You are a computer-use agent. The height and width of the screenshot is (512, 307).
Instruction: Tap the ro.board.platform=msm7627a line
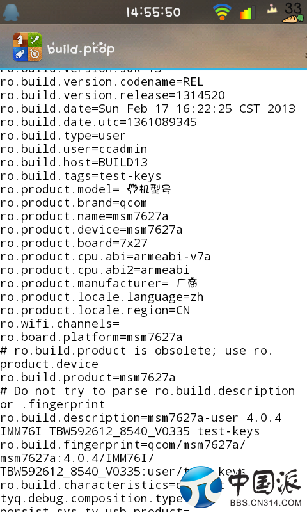[x=91, y=337]
